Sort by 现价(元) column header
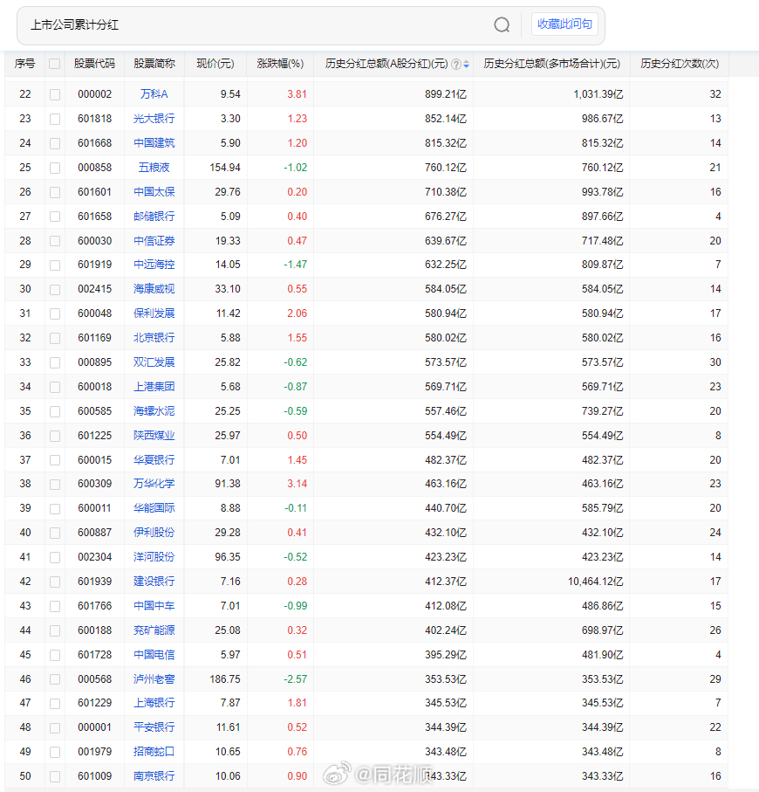The height and width of the screenshot is (792, 759). coord(215,64)
